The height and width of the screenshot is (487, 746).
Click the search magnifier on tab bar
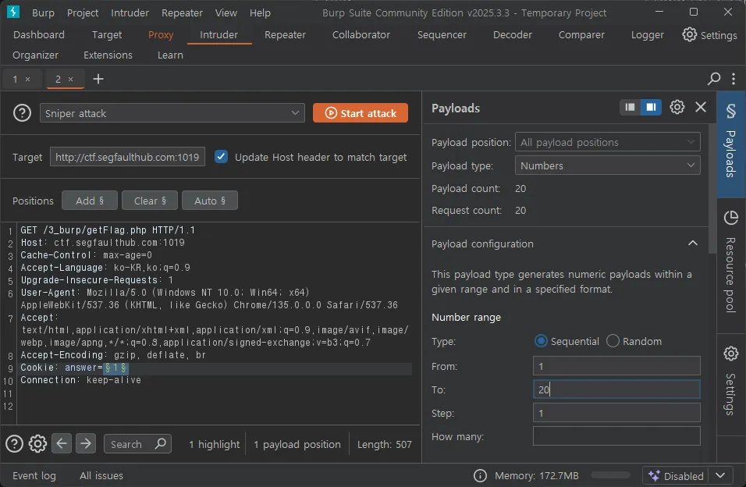(714, 79)
